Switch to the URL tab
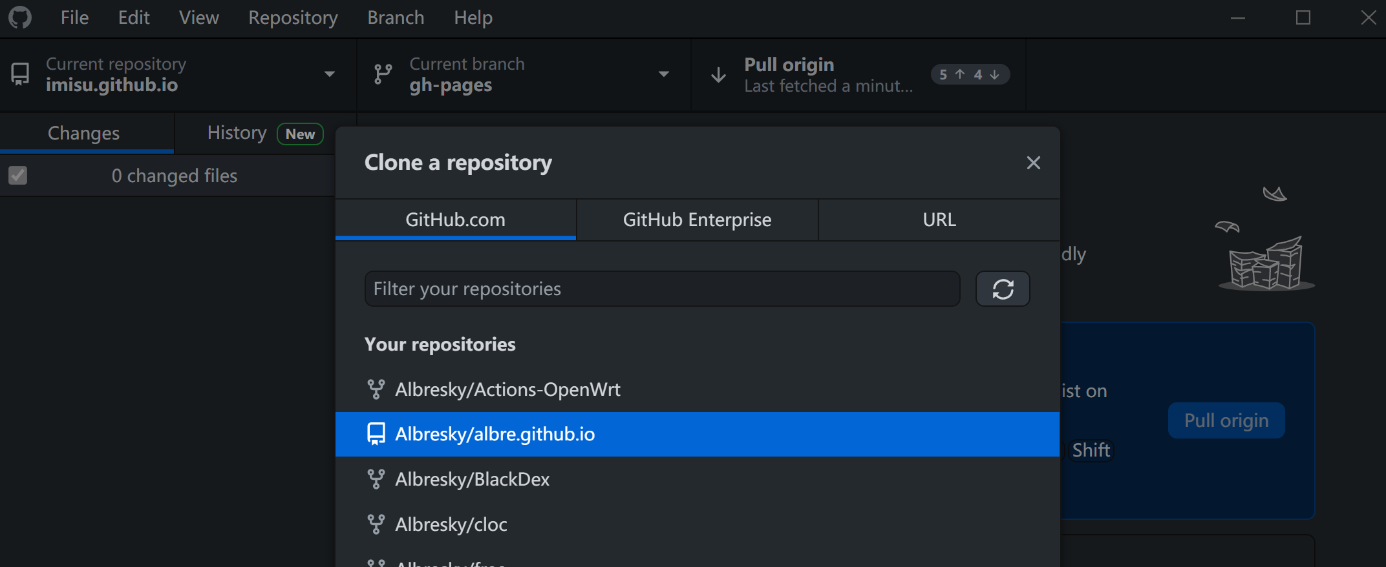The height and width of the screenshot is (567, 1386). click(939, 220)
